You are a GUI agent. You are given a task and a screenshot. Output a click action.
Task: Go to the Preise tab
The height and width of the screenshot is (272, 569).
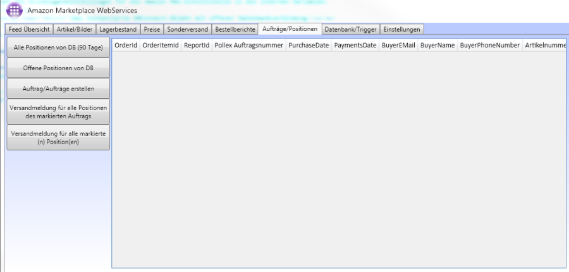[152, 30]
